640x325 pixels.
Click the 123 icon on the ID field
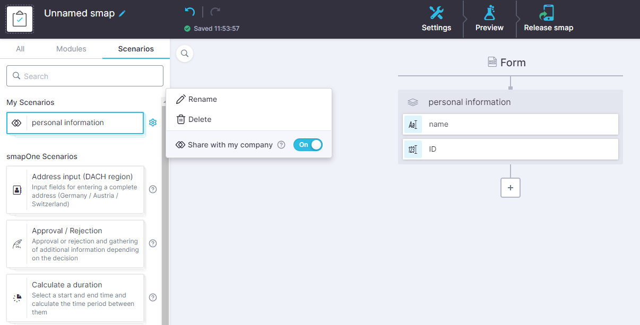(x=413, y=149)
